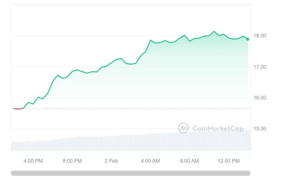Viewport: 281px width, 187px height.
Task: Click the gray volume bars area
Action: pyautogui.click(x=121, y=143)
